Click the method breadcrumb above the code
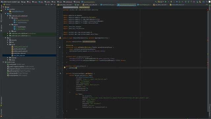Viewport: 211px width, 119px height. (84, 7)
